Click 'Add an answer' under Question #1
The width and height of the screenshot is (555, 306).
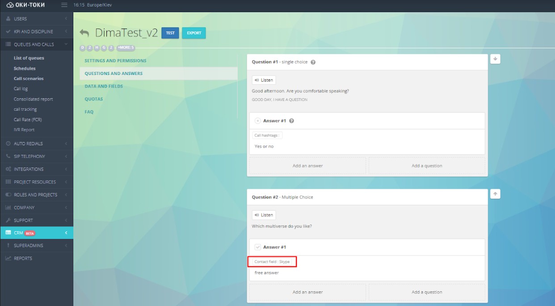tap(307, 165)
